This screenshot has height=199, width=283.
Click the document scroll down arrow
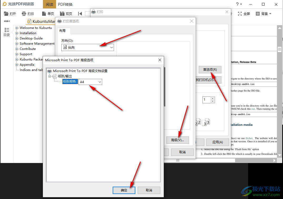click(280, 155)
